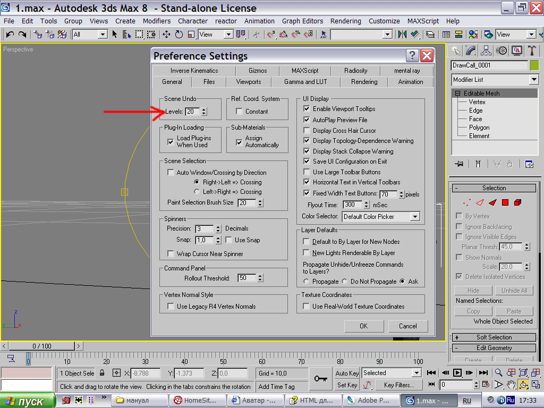Select Face sub-object red triangle icon
544x408 pixels.
pos(492,202)
